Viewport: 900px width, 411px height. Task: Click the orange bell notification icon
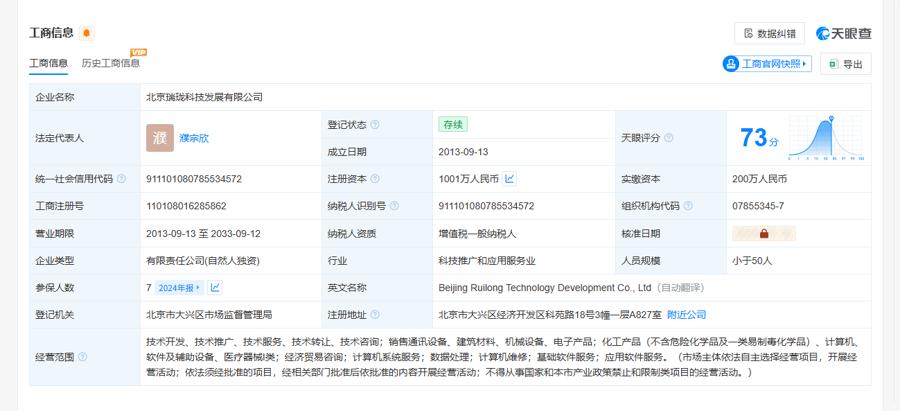(87, 33)
